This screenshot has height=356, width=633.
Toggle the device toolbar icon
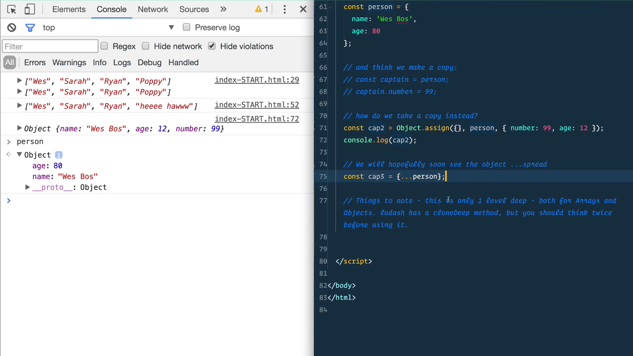click(x=29, y=9)
